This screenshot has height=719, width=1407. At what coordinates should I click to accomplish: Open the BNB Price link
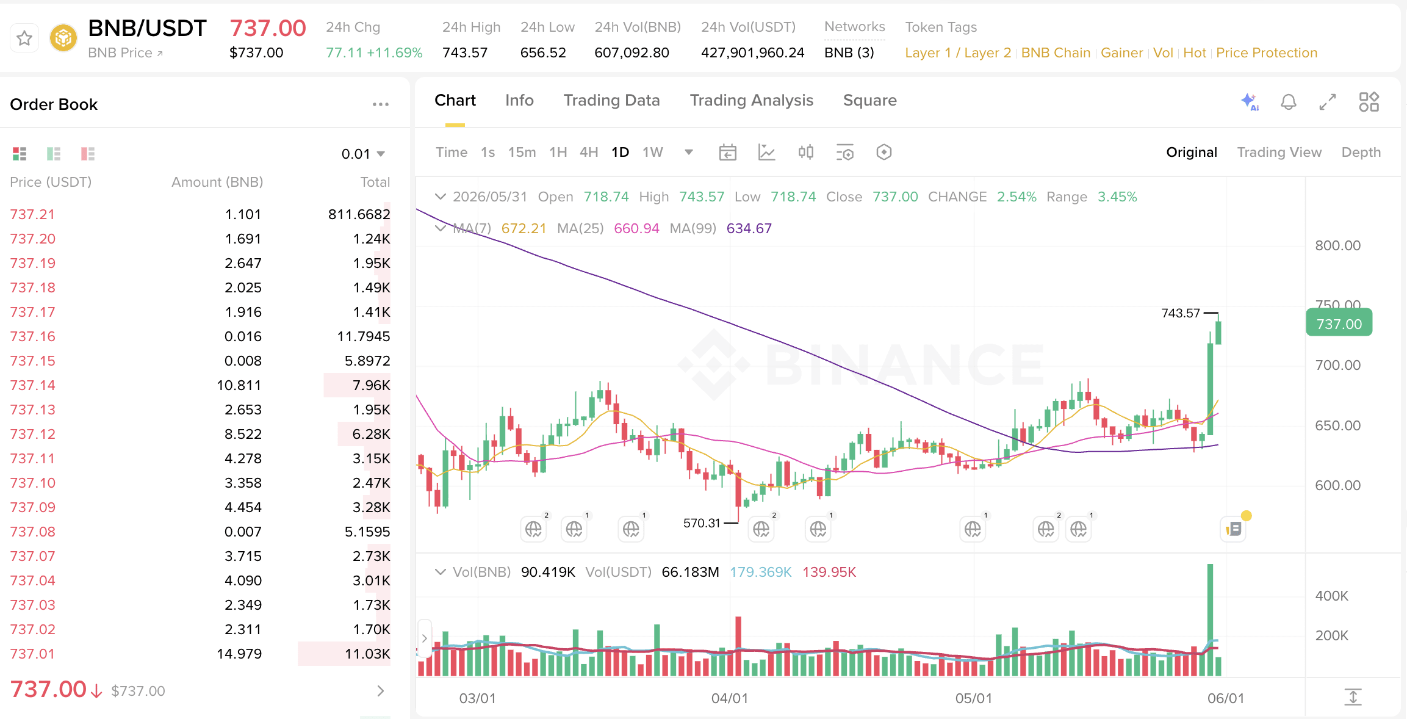click(x=126, y=53)
